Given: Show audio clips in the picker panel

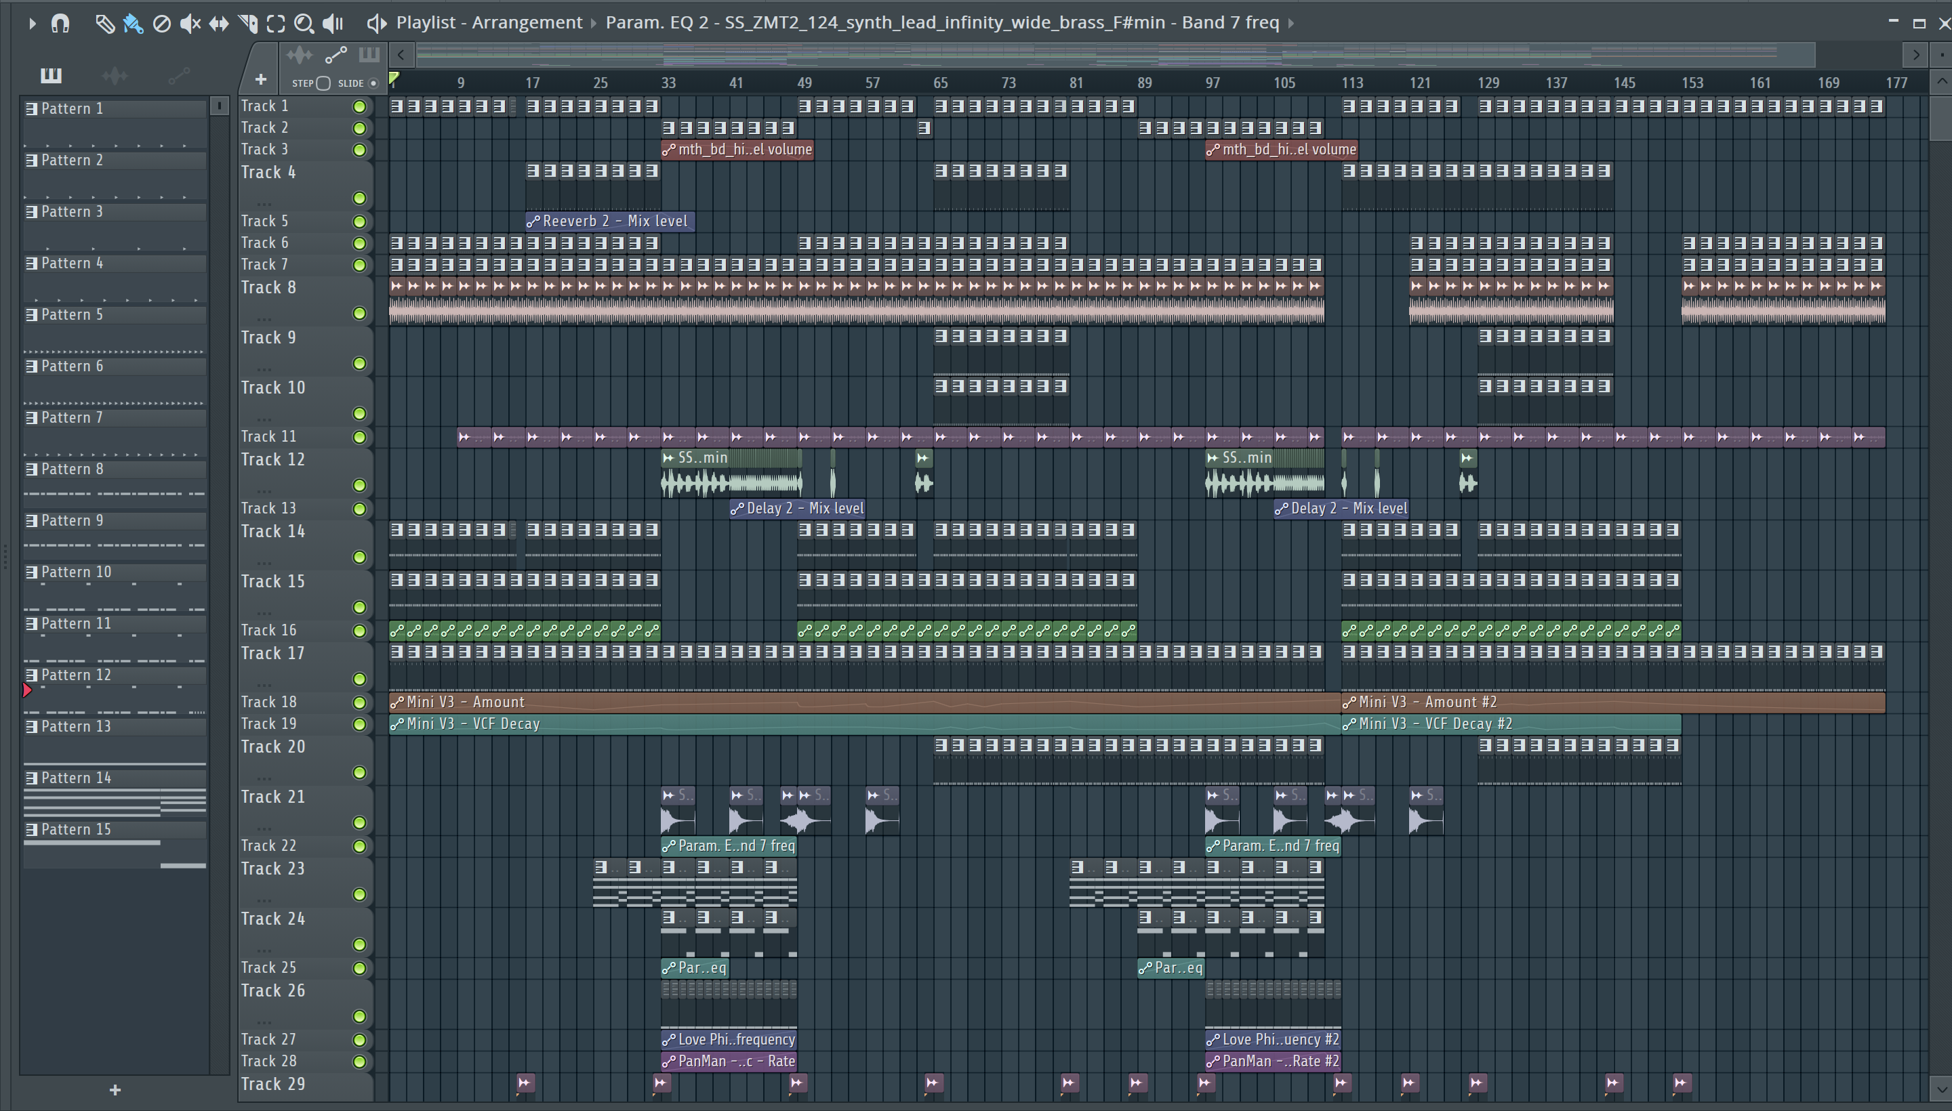Looking at the screenshot, I should 115,75.
